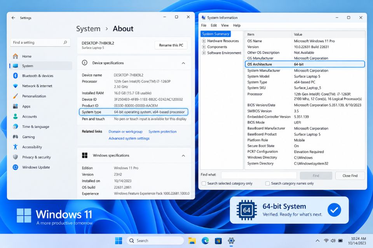Open the Start menu on taskbar

coord(119,241)
